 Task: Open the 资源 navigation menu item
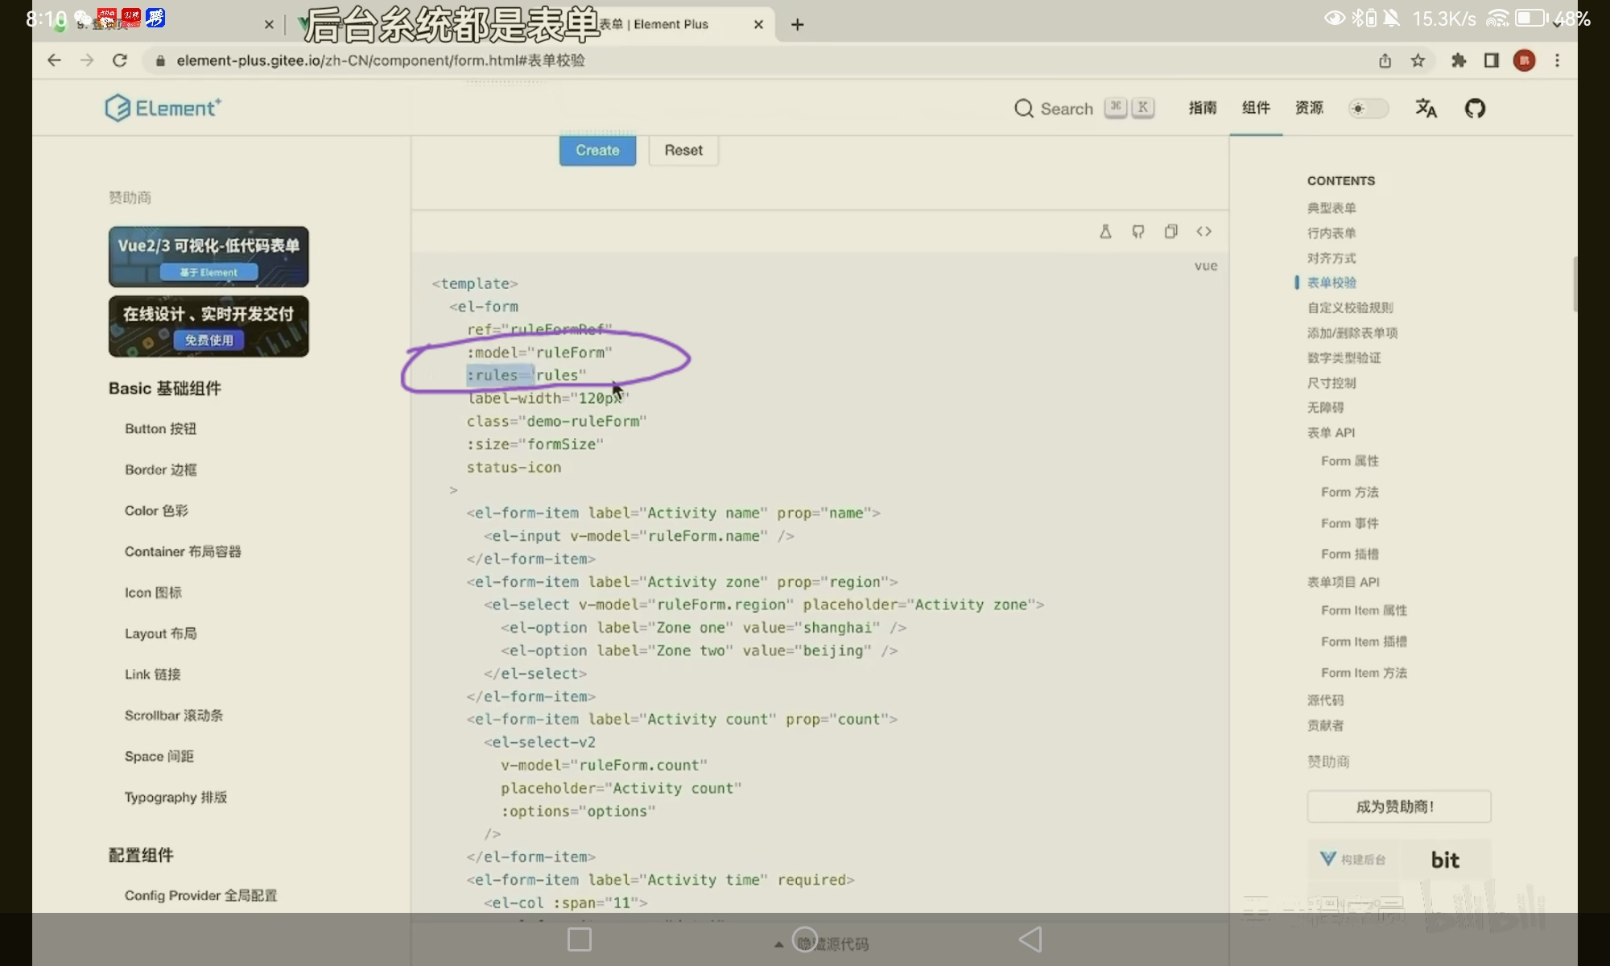click(1309, 108)
